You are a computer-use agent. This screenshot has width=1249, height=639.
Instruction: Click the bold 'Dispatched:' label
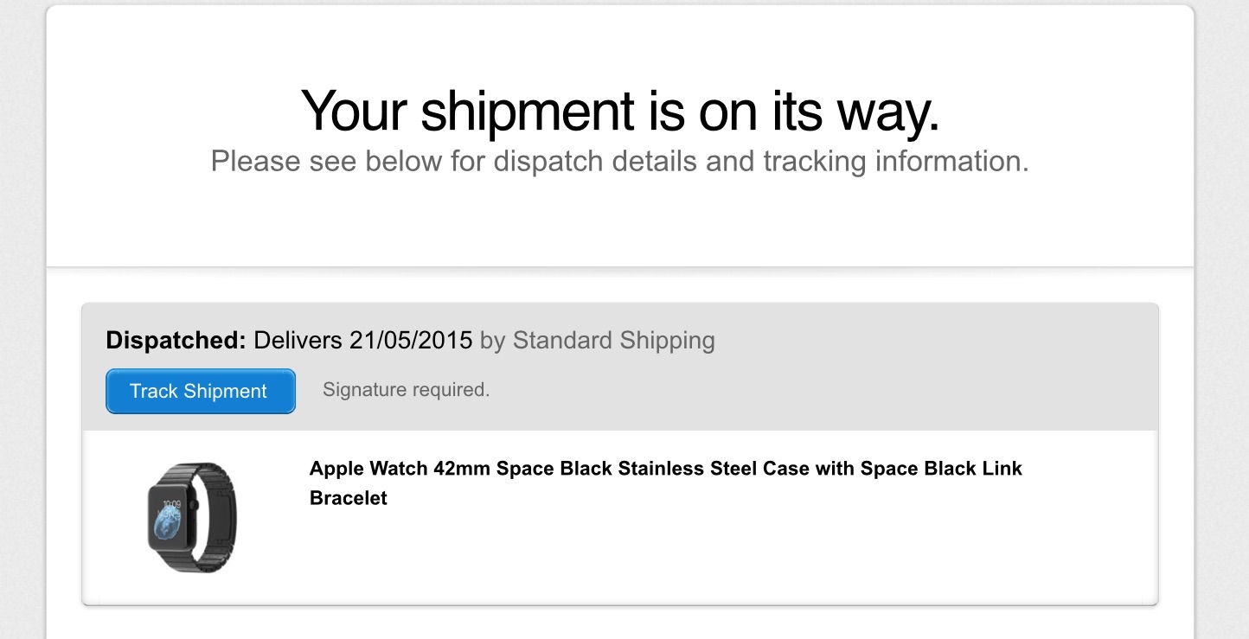(x=176, y=341)
